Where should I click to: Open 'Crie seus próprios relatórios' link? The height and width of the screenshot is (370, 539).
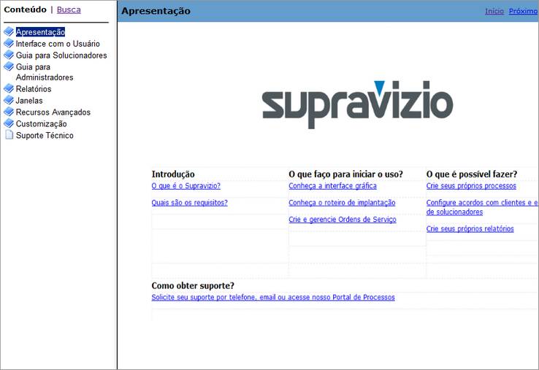[x=470, y=229]
